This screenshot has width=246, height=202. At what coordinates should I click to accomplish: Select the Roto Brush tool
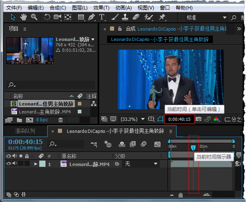click(148, 17)
